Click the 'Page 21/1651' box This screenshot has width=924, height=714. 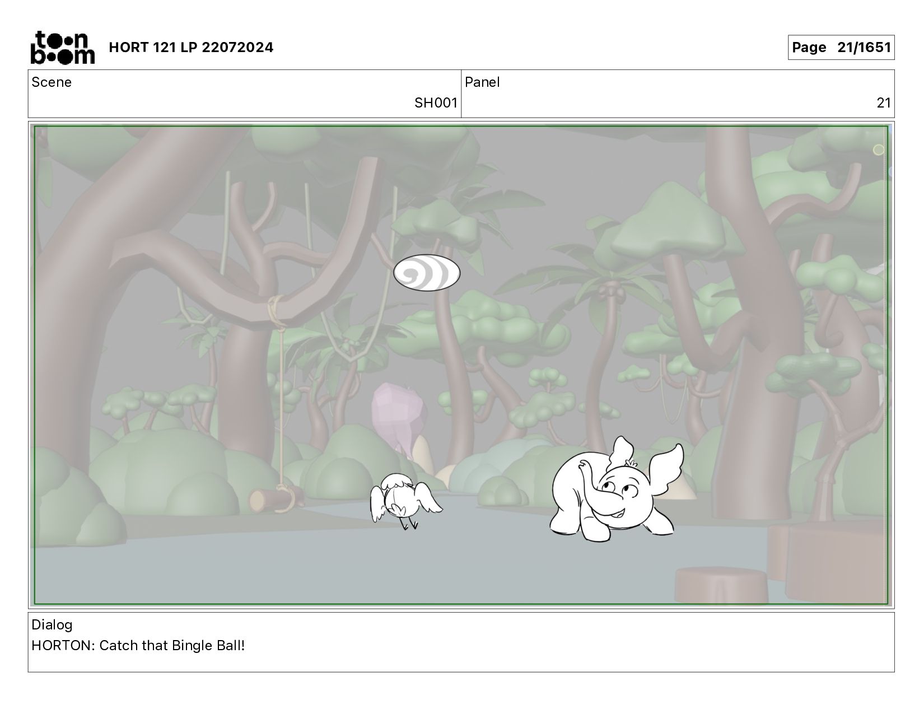[x=841, y=48]
